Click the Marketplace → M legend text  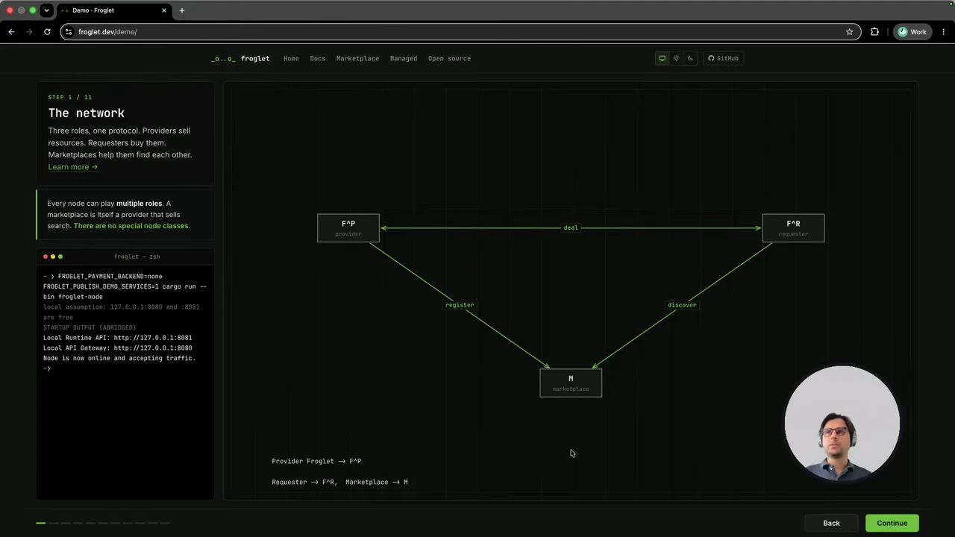click(x=377, y=482)
